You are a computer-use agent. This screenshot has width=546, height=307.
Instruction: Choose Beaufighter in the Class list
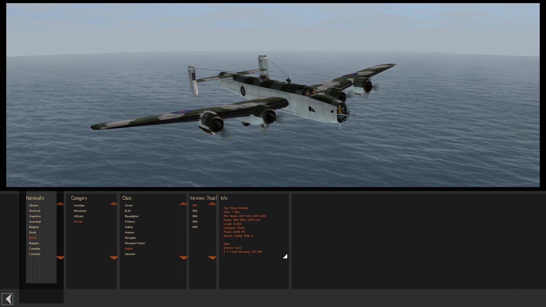pyautogui.click(x=132, y=216)
